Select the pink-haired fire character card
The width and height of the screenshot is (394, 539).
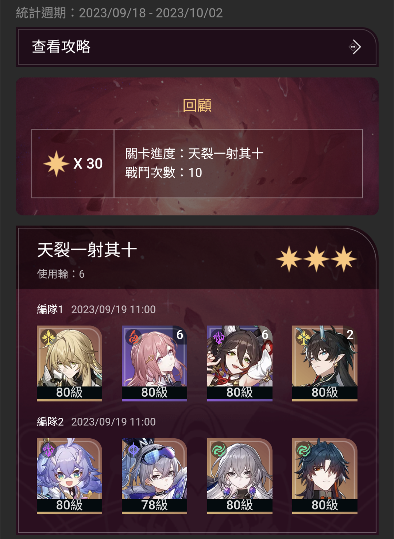click(154, 363)
